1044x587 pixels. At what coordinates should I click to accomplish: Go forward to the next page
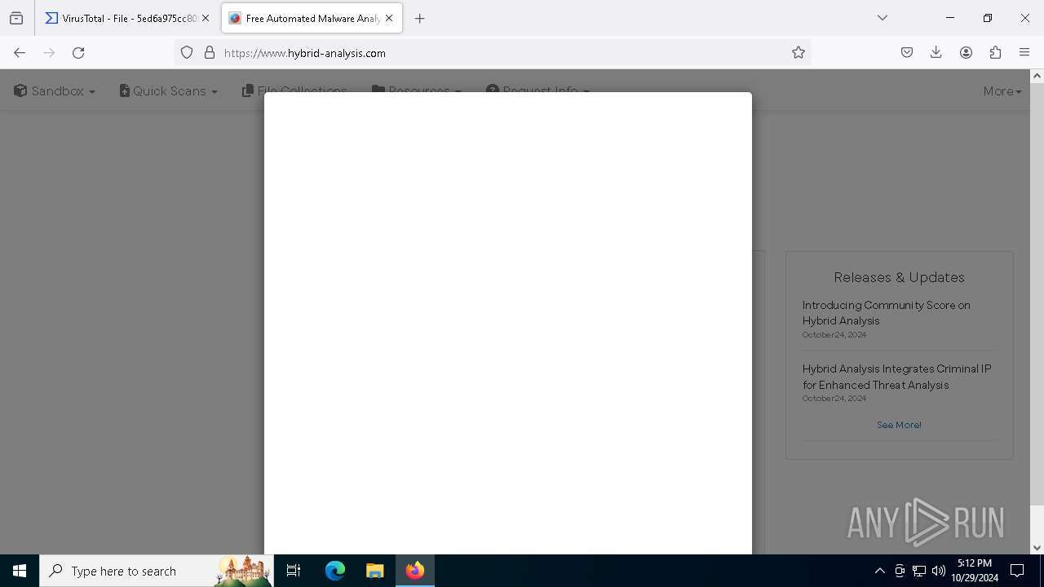(x=49, y=52)
